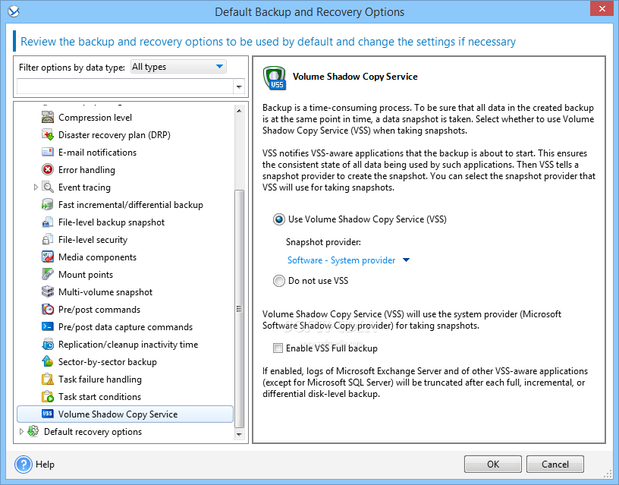Image resolution: width=619 pixels, height=485 pixels.
Task: Select Multi-volume snapshot text
Action: [x=105, y=292]
